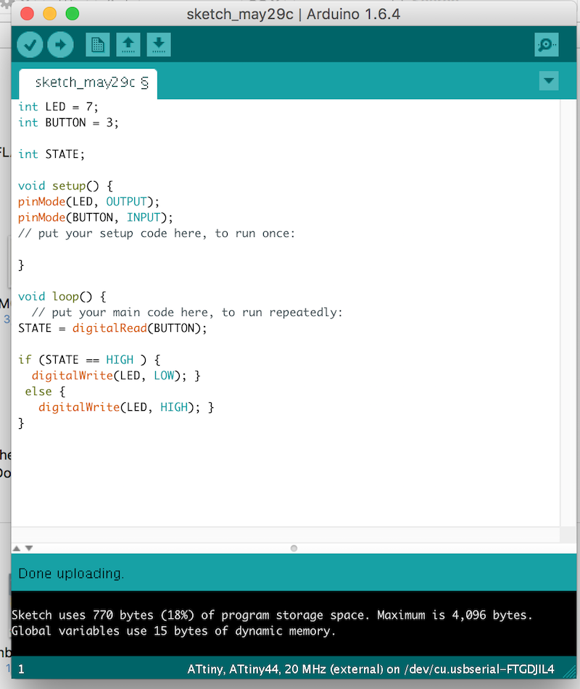Click the 'Done uploading.' status message
This screenshot has height=689, width=580.
pyautogui.click(x=71, y=573)
